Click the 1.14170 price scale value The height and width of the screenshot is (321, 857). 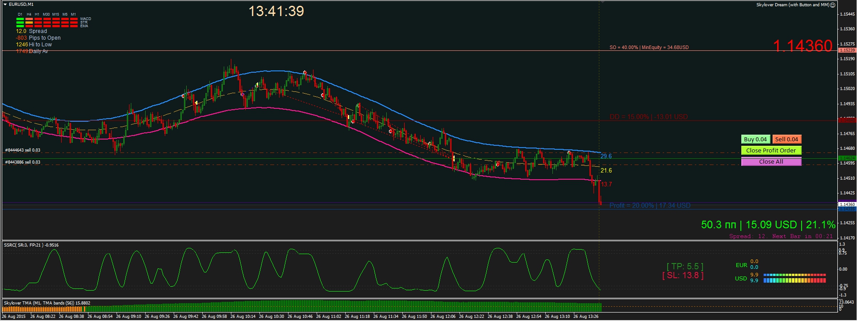(848, 238)
